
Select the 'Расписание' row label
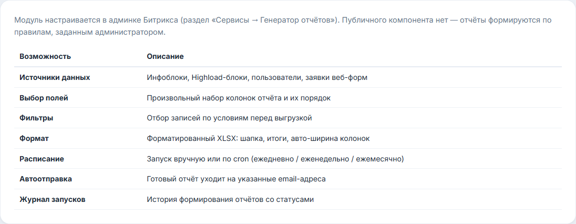pos(42,159)
